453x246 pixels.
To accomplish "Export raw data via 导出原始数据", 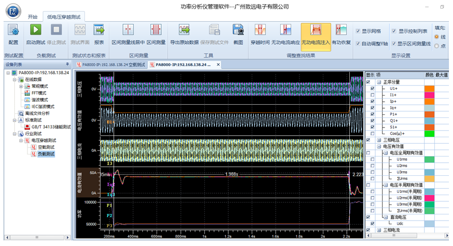I will (184, 34).
